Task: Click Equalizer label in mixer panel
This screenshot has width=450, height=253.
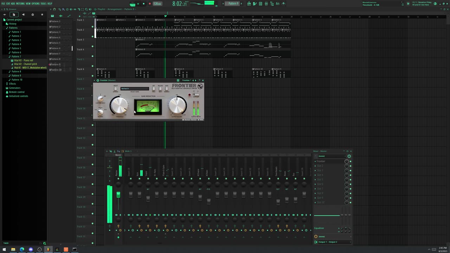Action: point(320,228)
